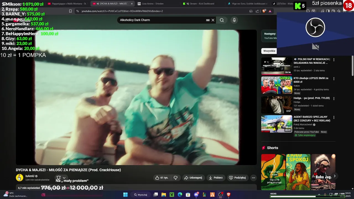Clear the Alkoholicy Dark Charm search text

coord(213,20)
